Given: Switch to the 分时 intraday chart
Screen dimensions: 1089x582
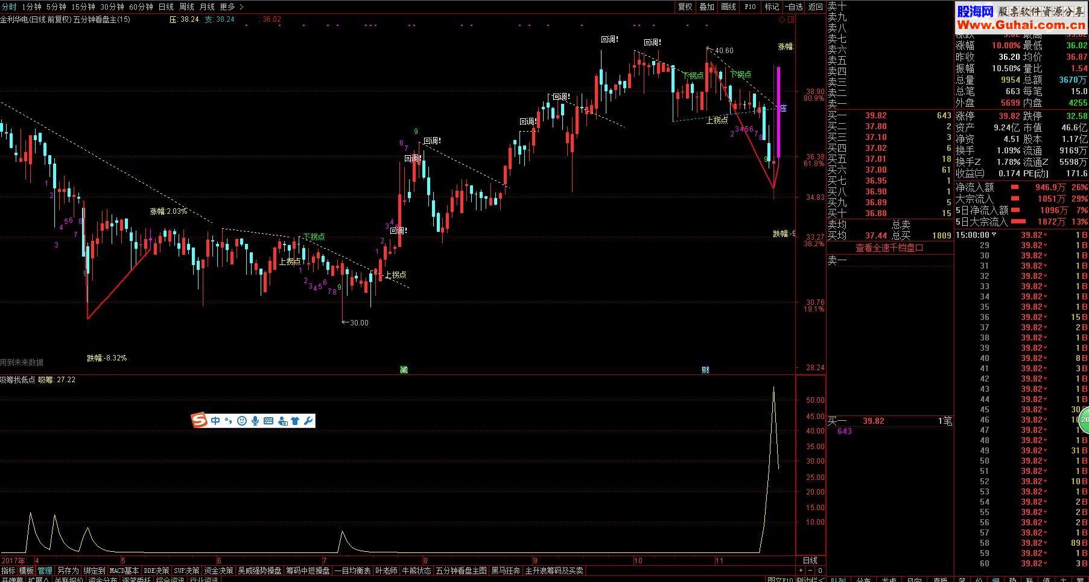Looking at the screenshot, I should point(9,7).
